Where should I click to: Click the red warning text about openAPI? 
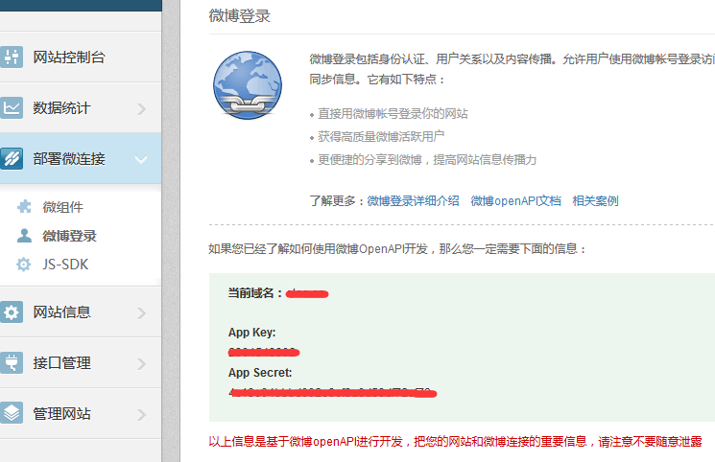point(455,442)
